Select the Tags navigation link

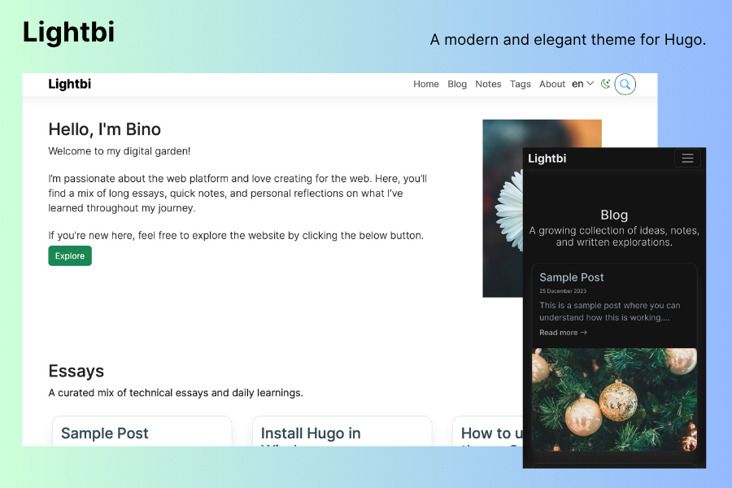tap(520, 84)
